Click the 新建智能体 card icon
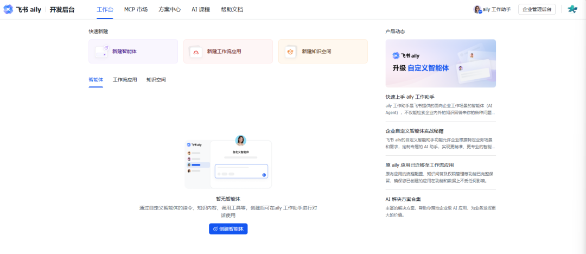586x254 pixels. pyautogui.click(x=101, y=51)
